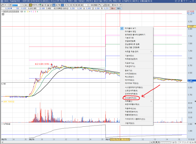Toggle the minute (분) chart mode
This screenshot has width=196, height=144.
54,5
